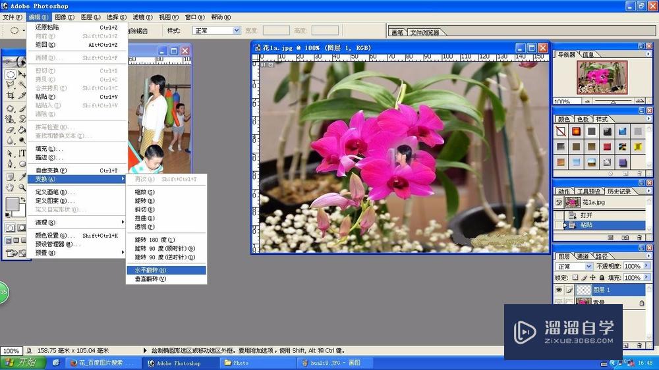Select the Hand tool in toolbox
Image resolution: width=659 pixels, height=370 pixels.
[11, 188]
